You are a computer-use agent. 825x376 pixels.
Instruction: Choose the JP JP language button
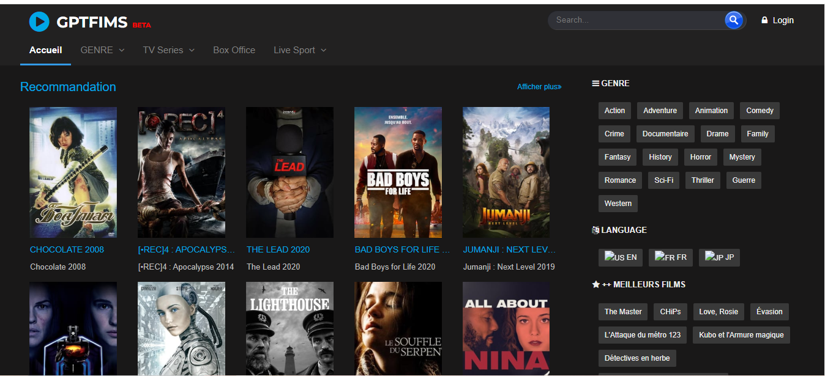720,258
